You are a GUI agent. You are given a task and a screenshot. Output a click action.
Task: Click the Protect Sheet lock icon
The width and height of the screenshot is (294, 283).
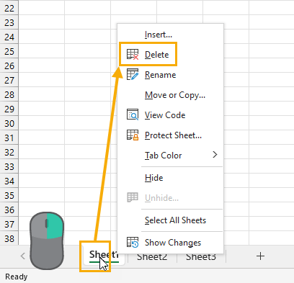[133, 135]
